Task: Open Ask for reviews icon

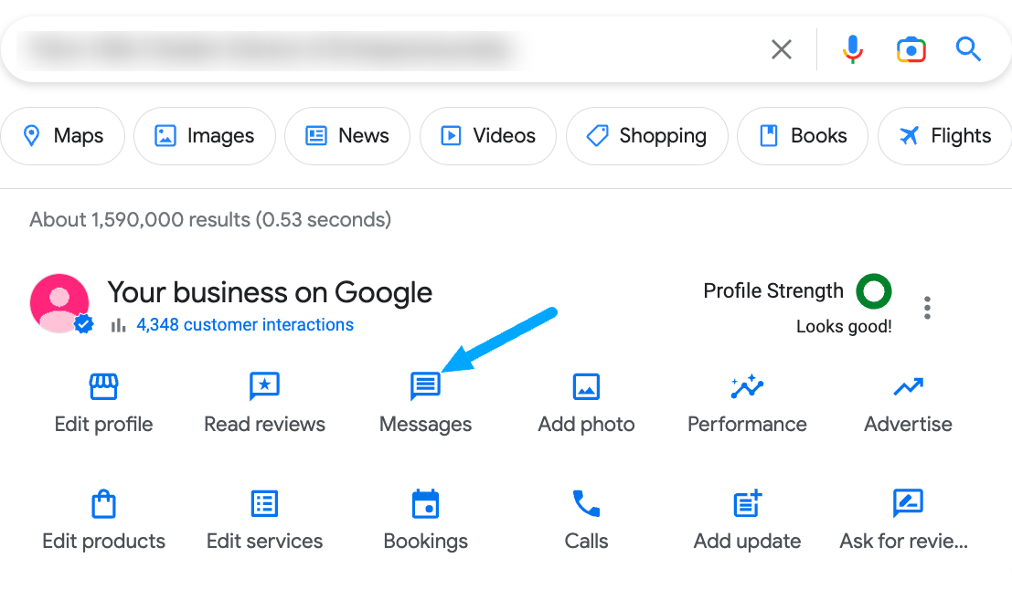Action: [x=907, y=503]
